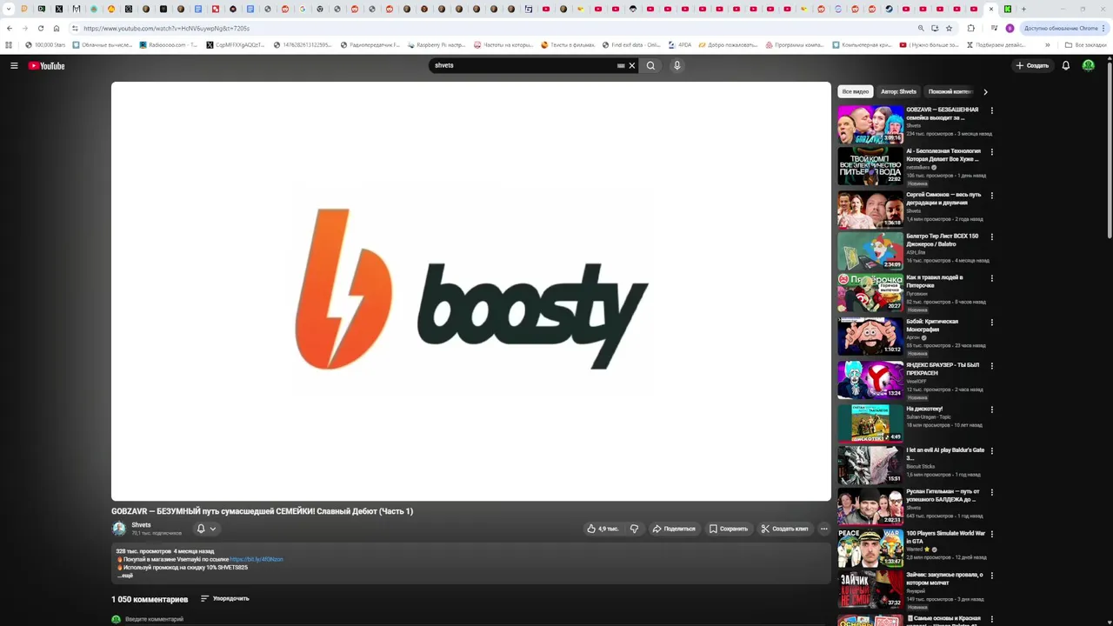1113x626 pixels.
Task: Open Балатро Тир Лист ВСЕХ 150 title
Action: 942,240
